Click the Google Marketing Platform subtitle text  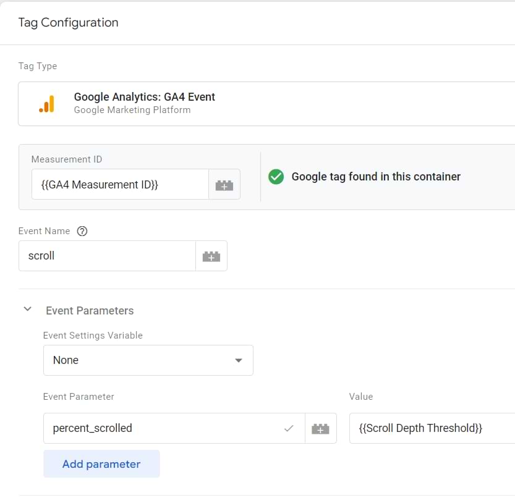pyautogui.click(x=132, y=110)
